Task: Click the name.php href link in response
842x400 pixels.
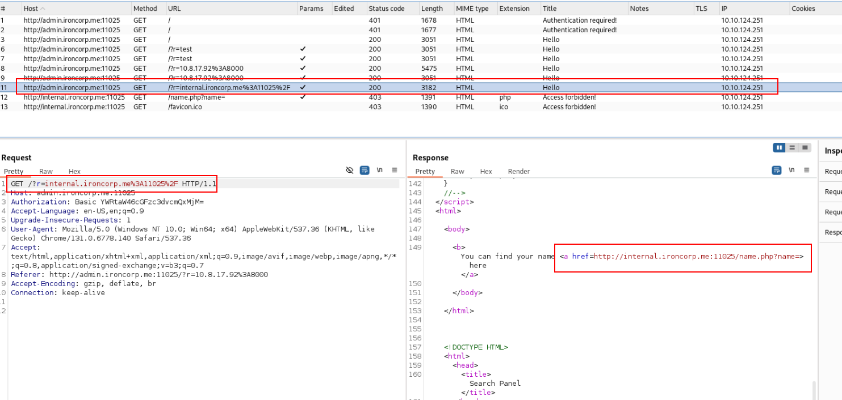Action: [681, 256]
